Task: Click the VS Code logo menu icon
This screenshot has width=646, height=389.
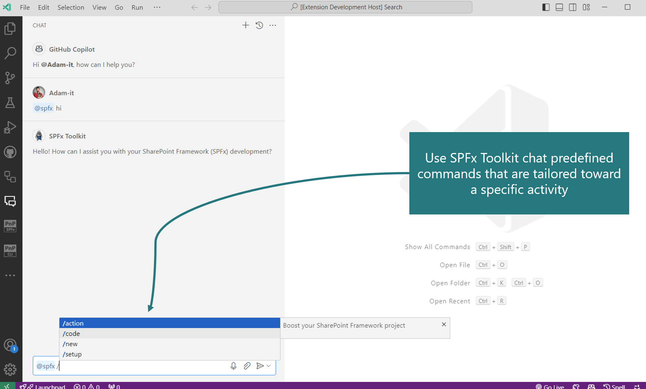Action: [7, 7]
